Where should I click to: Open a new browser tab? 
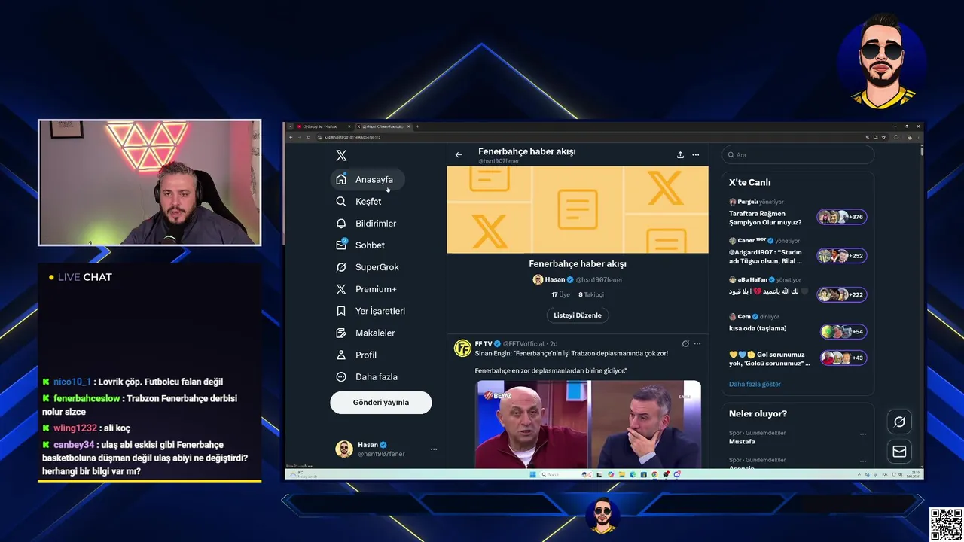coord(417,126)
